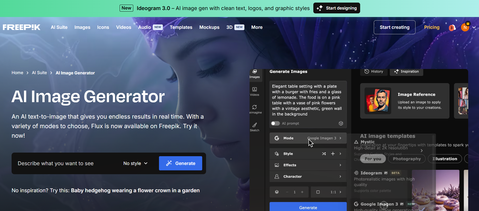479x211 pixels.
Task: Decrease the image count with minus
Action: [287, 192]
